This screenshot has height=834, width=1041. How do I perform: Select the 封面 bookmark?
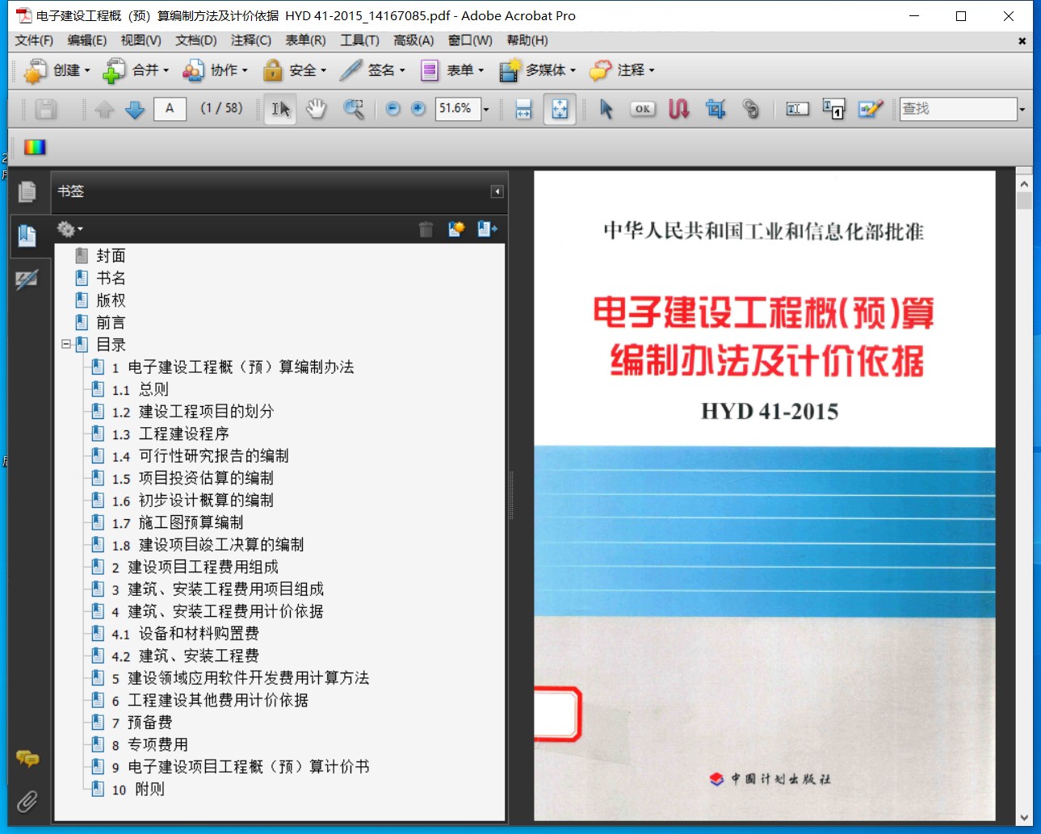pos(111,256)
